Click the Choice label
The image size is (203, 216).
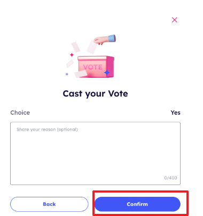(x=20, y=113)
